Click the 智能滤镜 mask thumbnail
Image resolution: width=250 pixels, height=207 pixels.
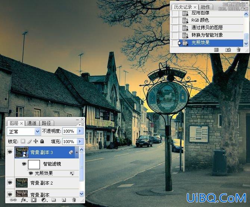click(34, 164)
